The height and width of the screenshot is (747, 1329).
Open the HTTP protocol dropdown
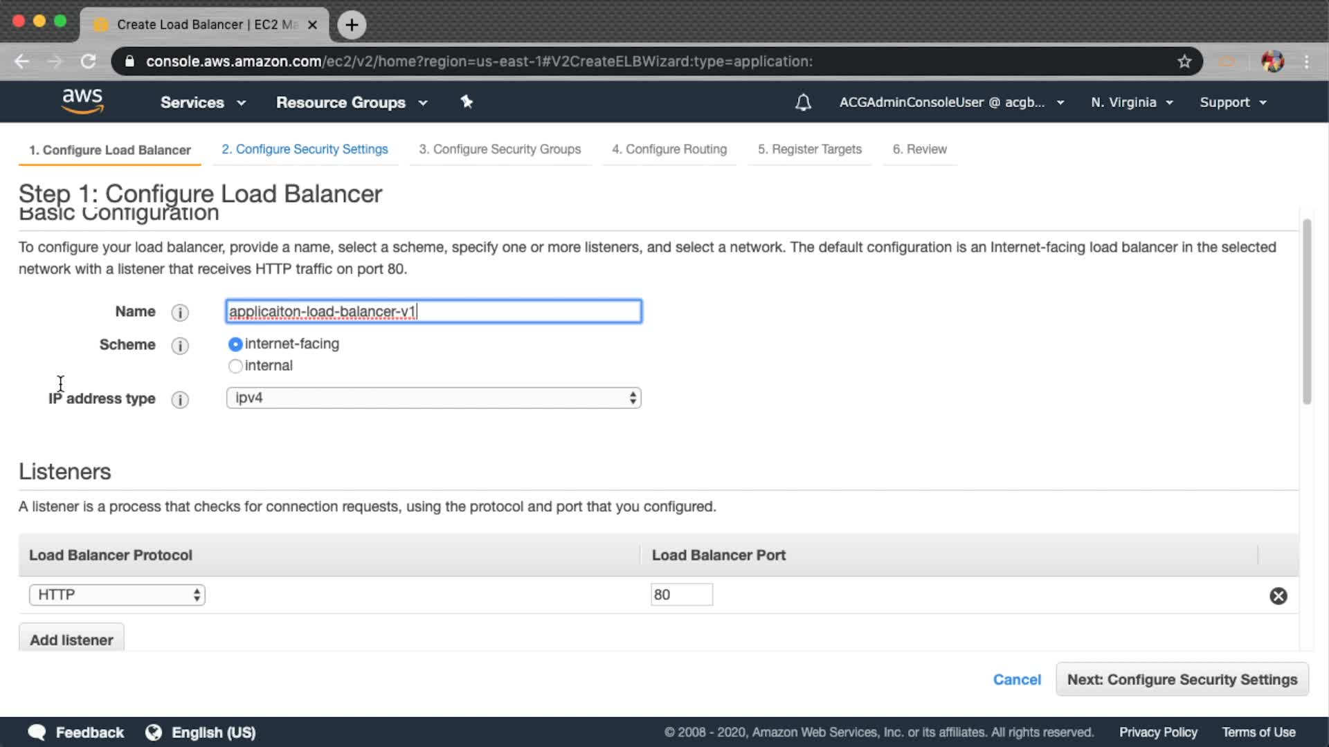click(117, 595)
